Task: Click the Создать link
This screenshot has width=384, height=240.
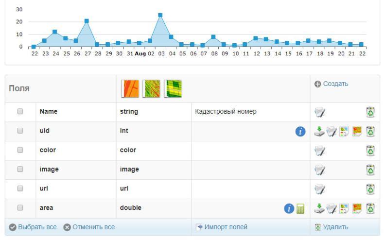Action: coord(331,84)
